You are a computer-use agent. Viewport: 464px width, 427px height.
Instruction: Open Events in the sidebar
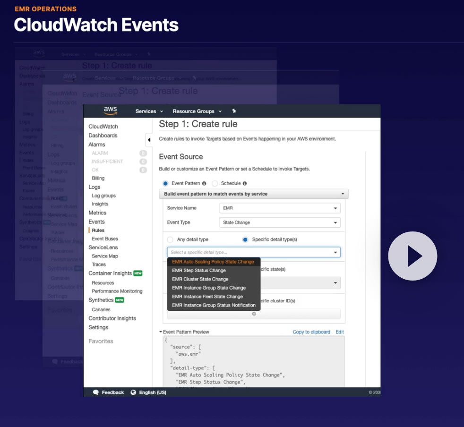pyautogui.click(x=96, y=222)
